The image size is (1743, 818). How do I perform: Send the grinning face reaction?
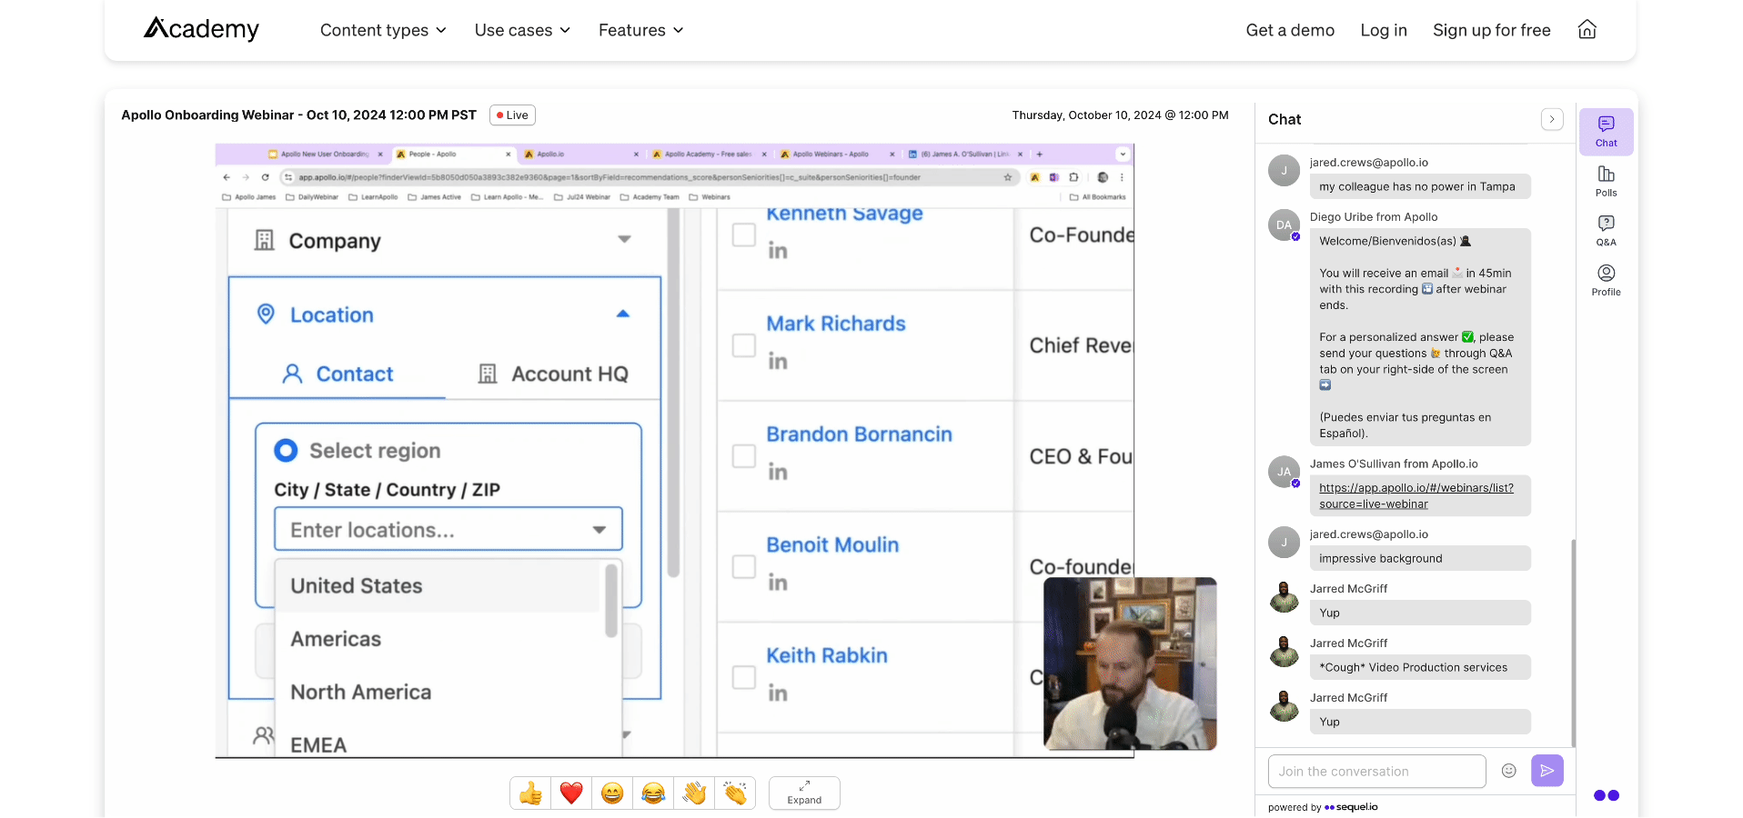(612, 793)
